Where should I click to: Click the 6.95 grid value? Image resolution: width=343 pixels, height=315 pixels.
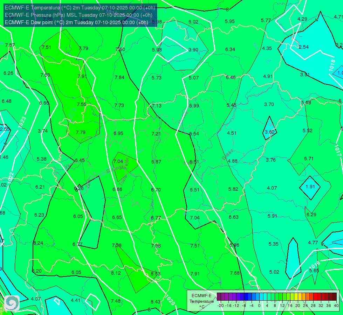118,133
